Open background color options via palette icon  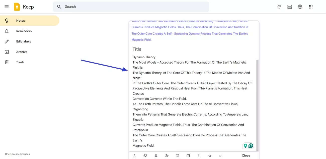click(145, 155)
